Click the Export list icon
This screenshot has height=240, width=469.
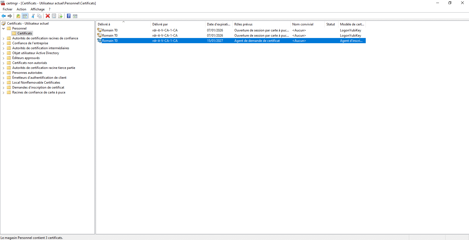tap(60, 16)
